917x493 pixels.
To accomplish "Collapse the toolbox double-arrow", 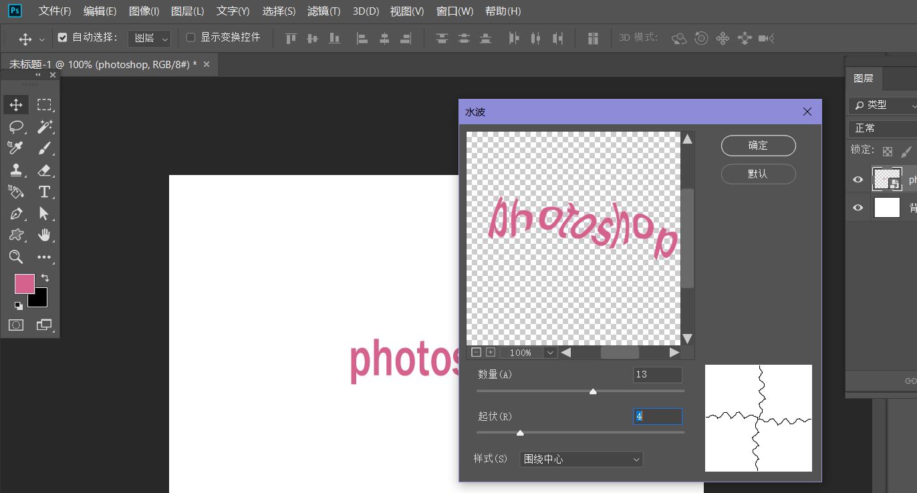I will click(38, 75).
